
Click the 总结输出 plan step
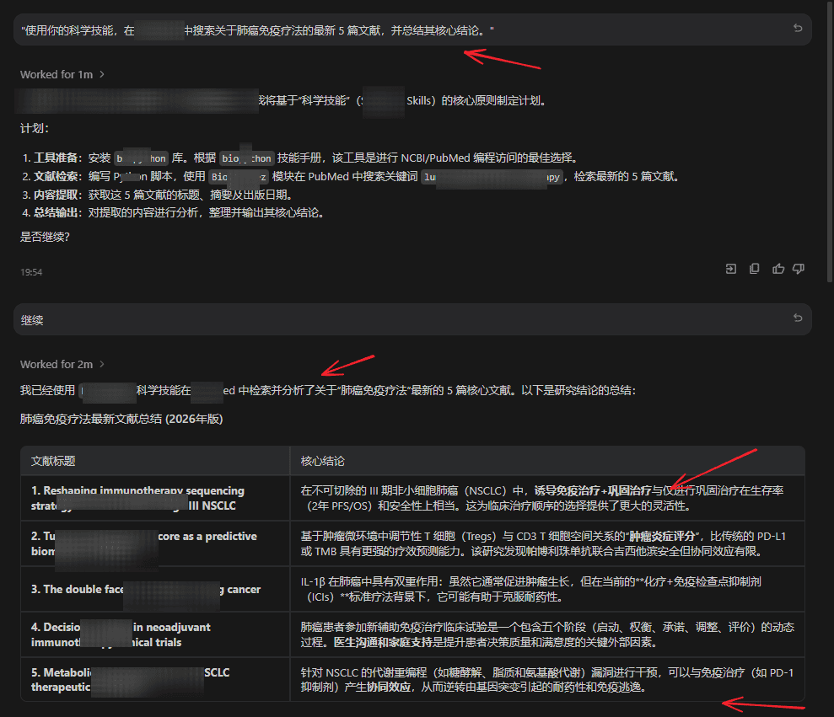tap(174, 212)
